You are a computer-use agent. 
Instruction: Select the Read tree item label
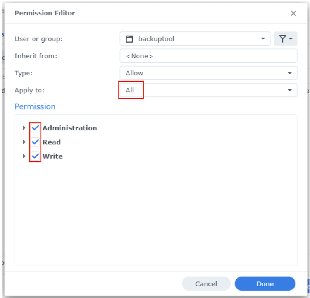coord(52,142)
